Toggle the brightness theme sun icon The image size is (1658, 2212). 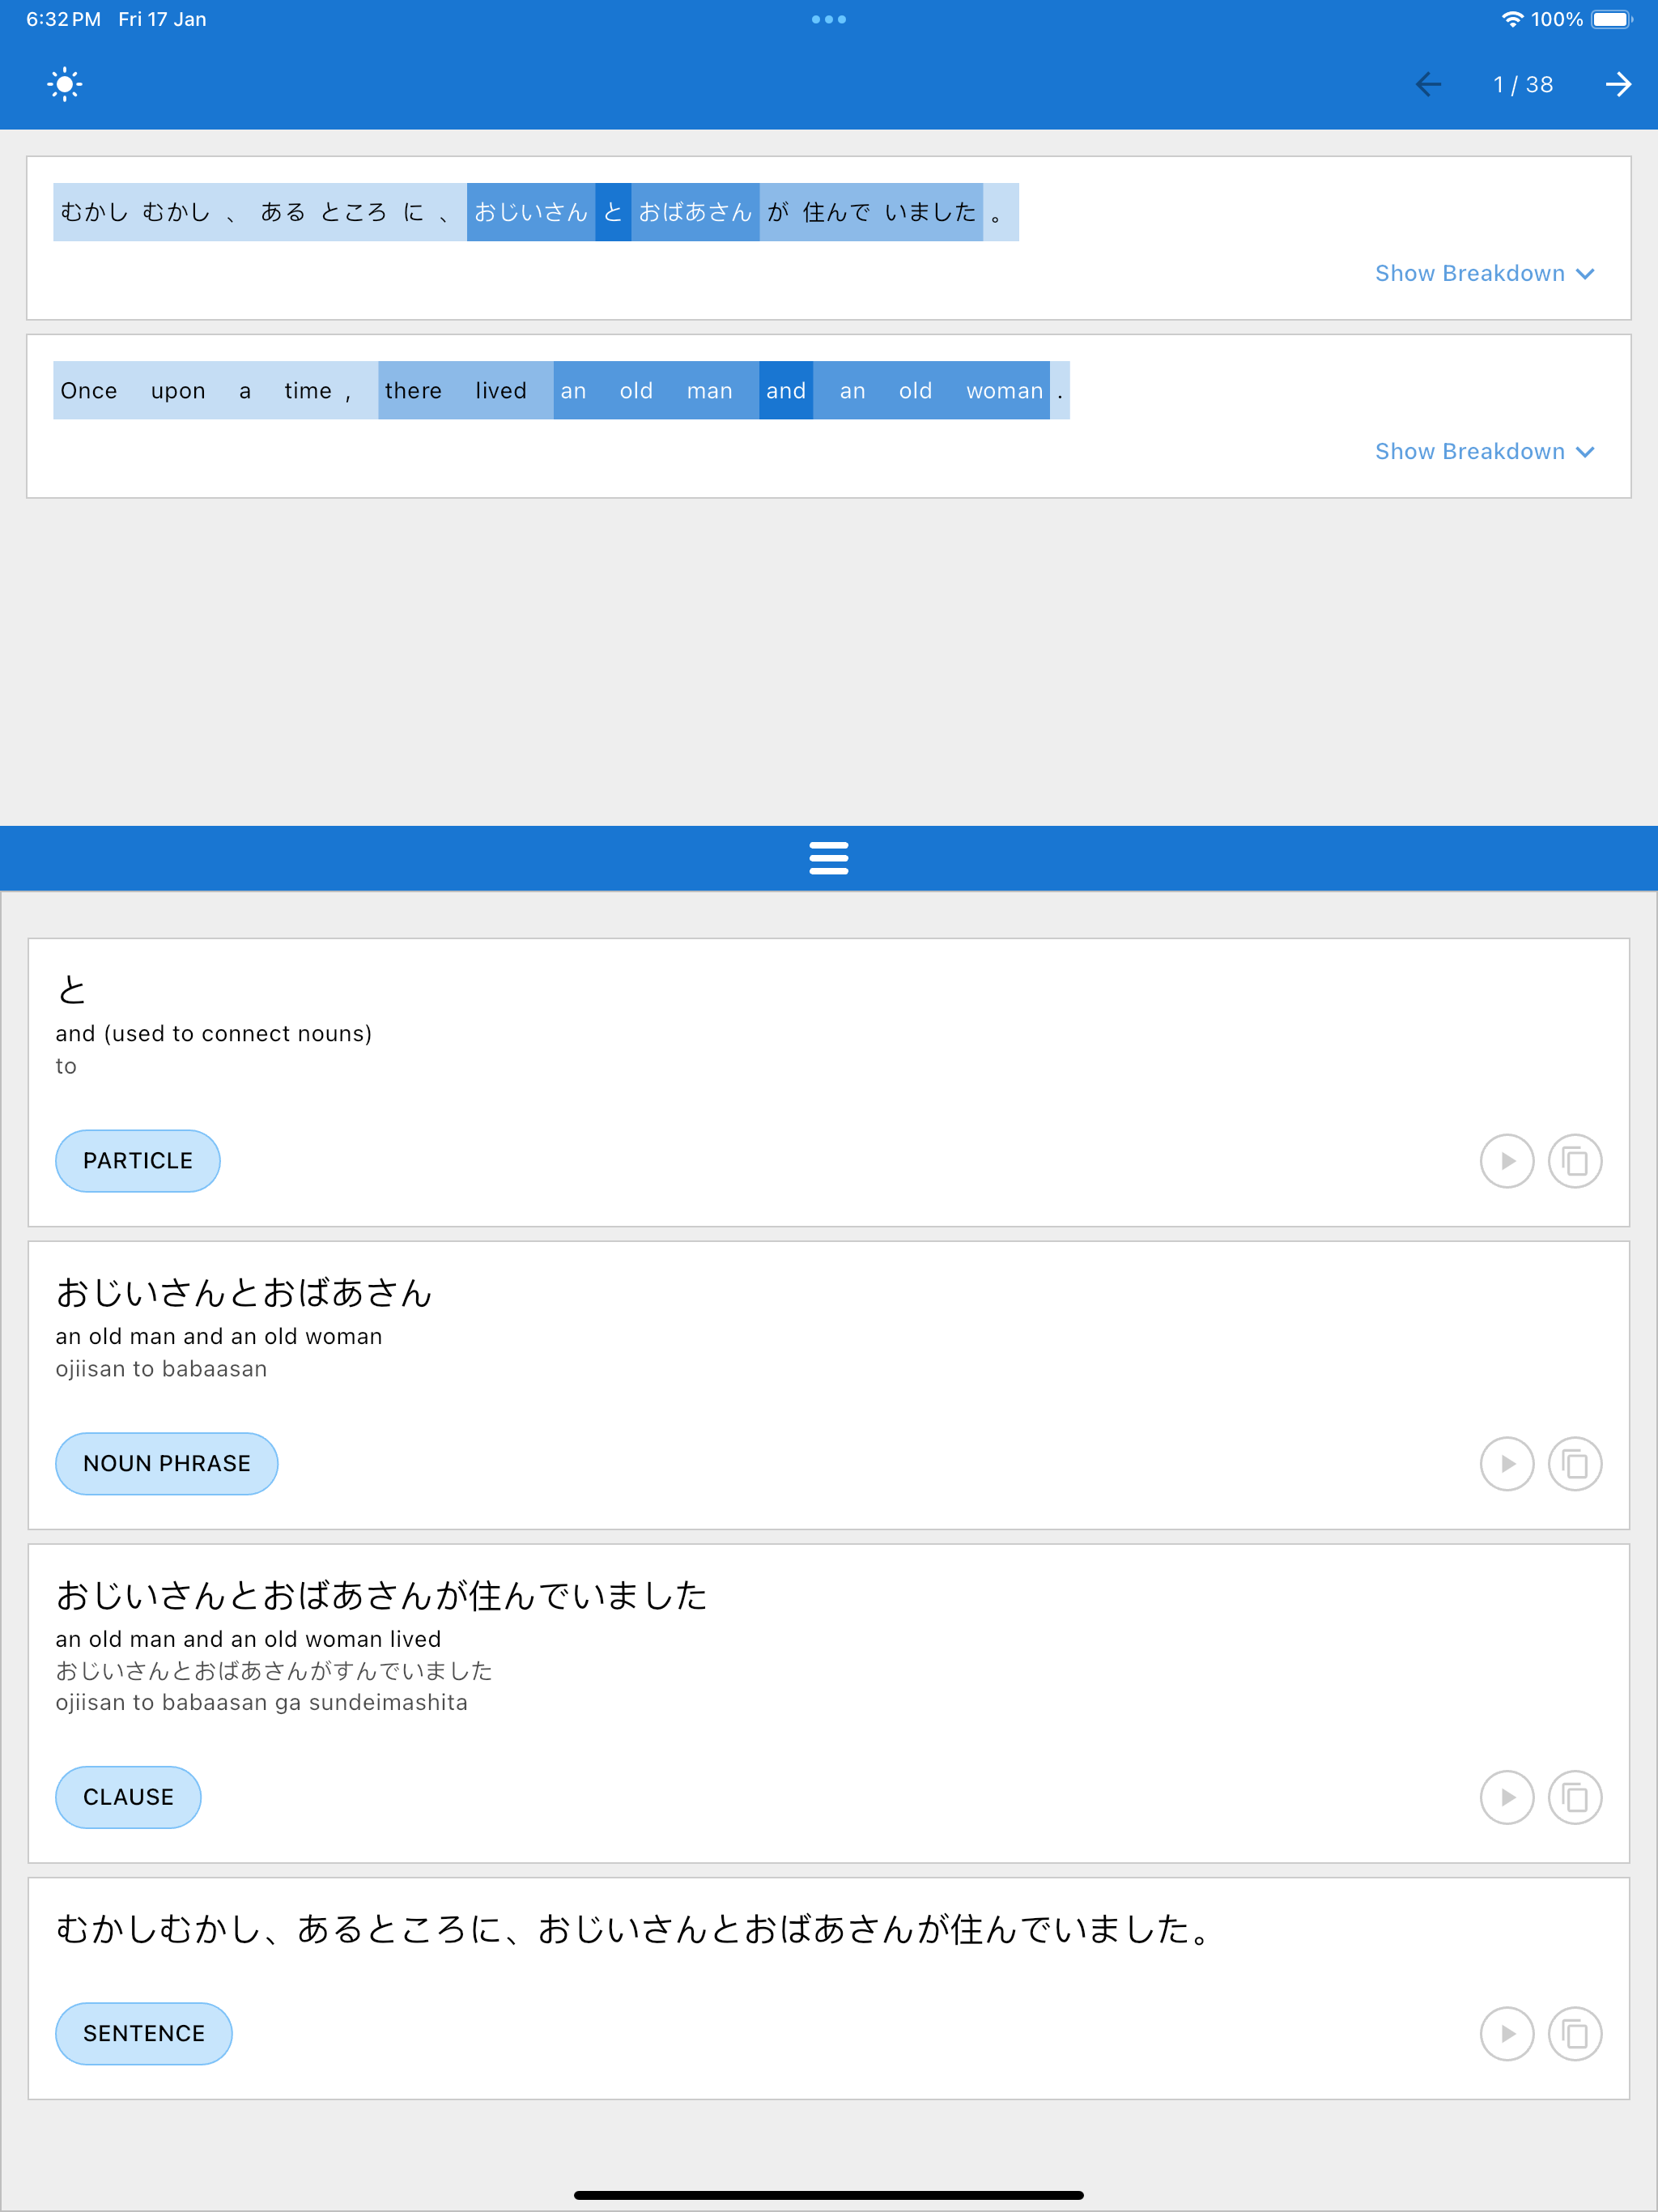65,84
